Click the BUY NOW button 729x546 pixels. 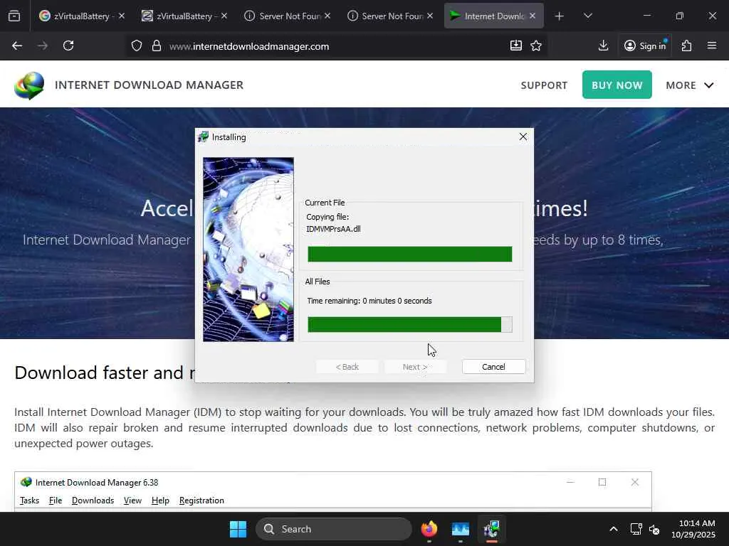617,85
